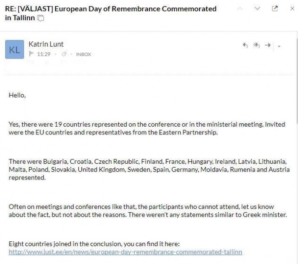Click the reply arrow icon

click(x=245, y=46)
